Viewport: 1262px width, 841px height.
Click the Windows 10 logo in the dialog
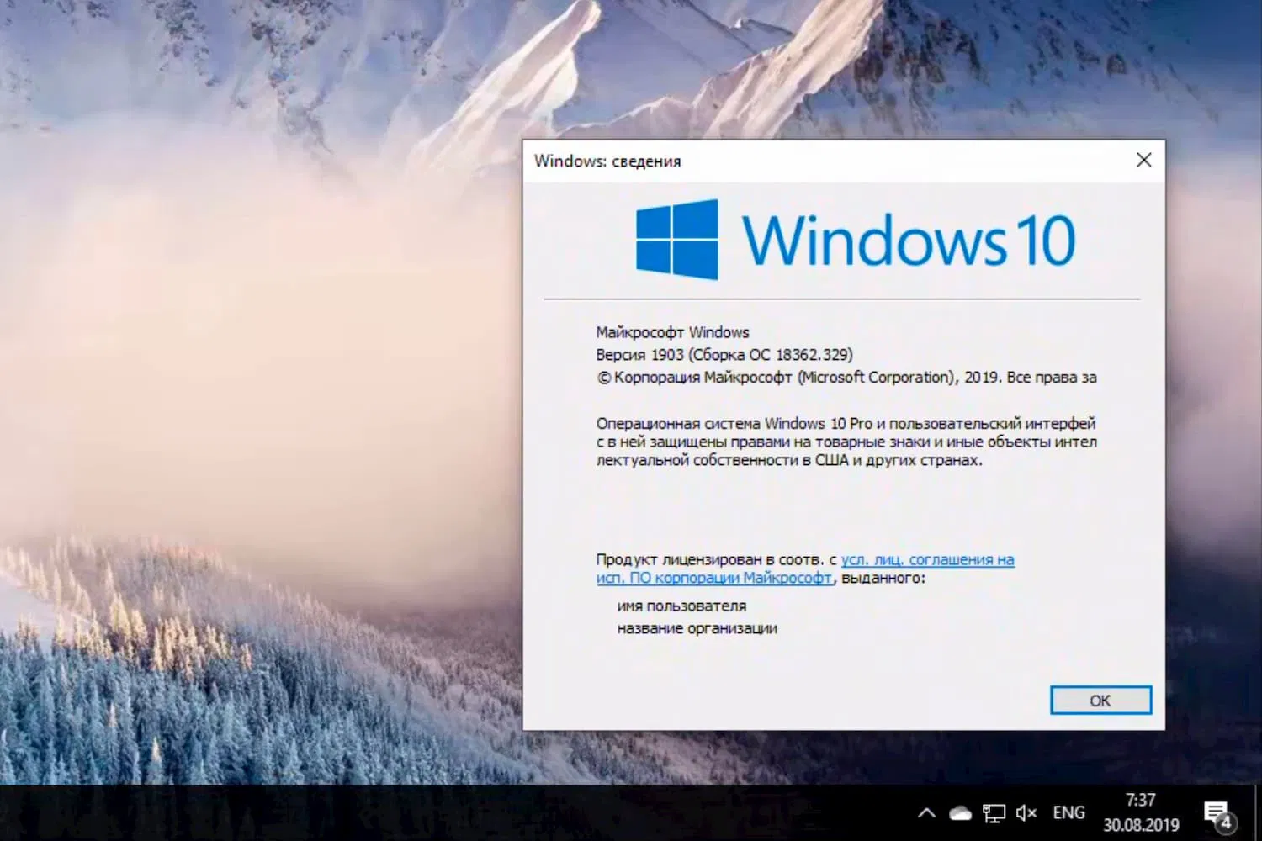pyautogui.click(x=854, y=238)
